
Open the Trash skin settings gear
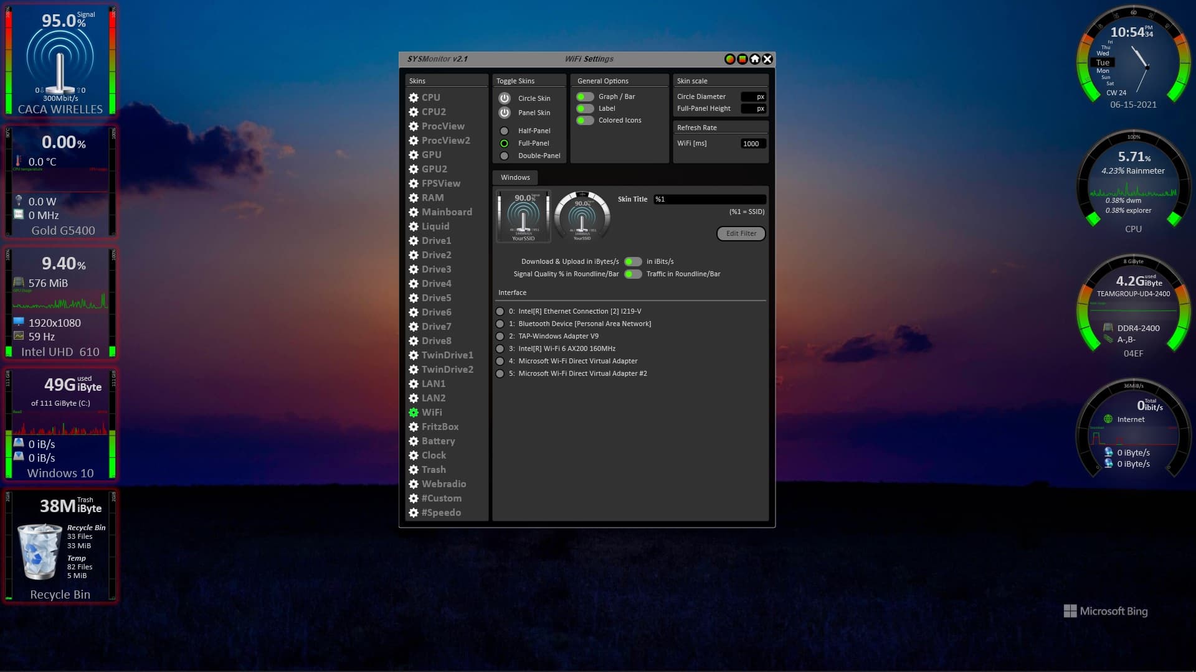414,470
